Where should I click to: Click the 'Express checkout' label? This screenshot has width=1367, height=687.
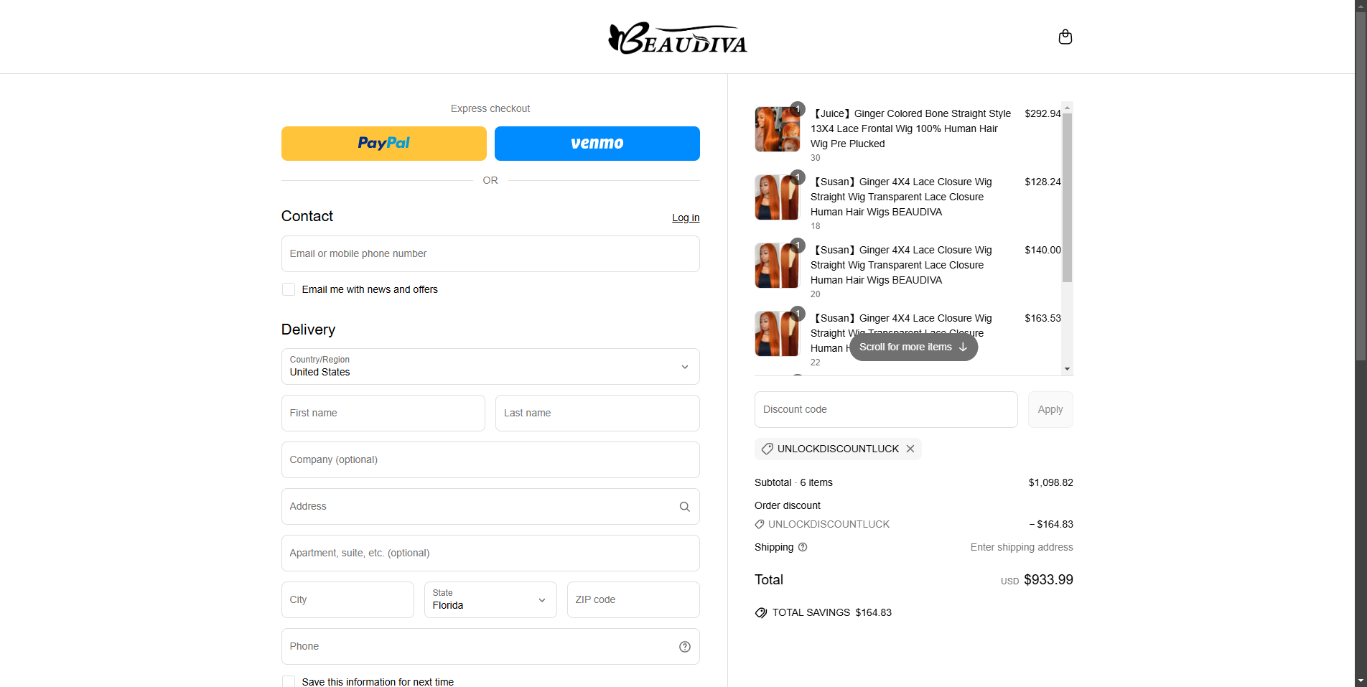point(490,108)
